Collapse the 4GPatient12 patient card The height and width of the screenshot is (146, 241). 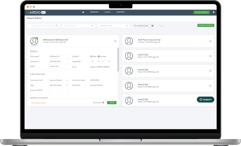115,41
